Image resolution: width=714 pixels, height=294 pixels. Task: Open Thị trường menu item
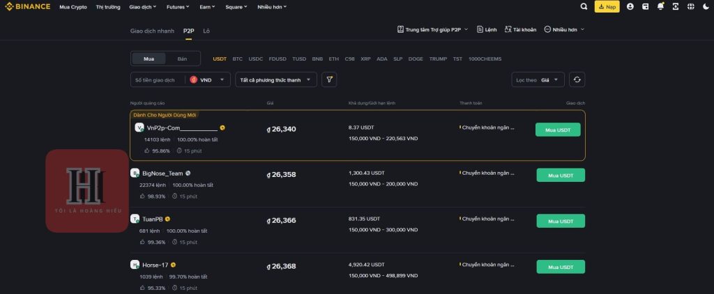[x=108, y=7]
